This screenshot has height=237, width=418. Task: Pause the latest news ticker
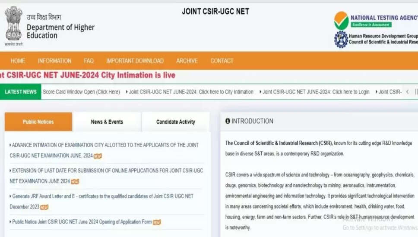(x=416, y=92)
